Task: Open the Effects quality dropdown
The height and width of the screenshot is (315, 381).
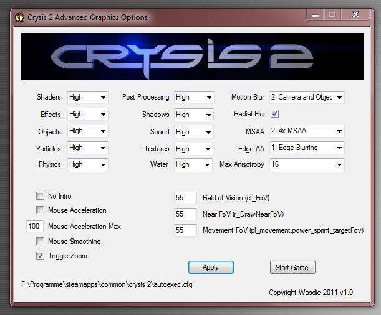Action: pyautogui.click(x=87, y=114)
